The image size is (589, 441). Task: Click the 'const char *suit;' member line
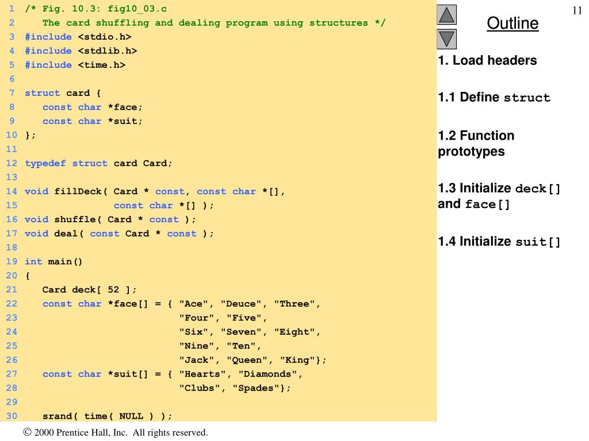[93, 121]
